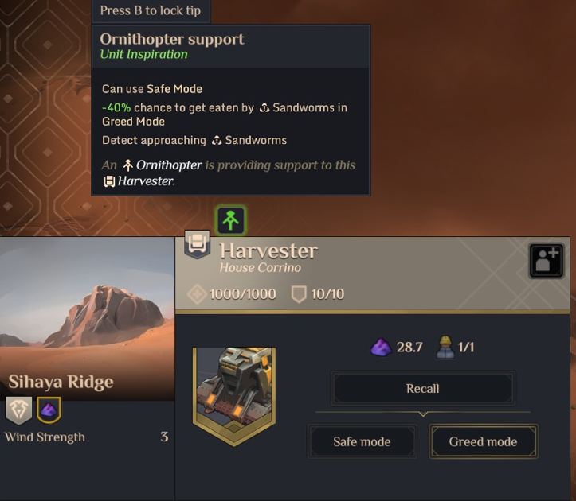This screenshot has height=501, width=576.
Task: Recall the Harvester
Action: (x=423, y=388)
